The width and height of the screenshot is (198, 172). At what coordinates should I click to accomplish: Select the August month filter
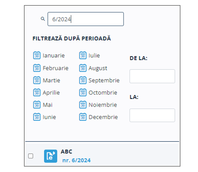coord(98,68)
